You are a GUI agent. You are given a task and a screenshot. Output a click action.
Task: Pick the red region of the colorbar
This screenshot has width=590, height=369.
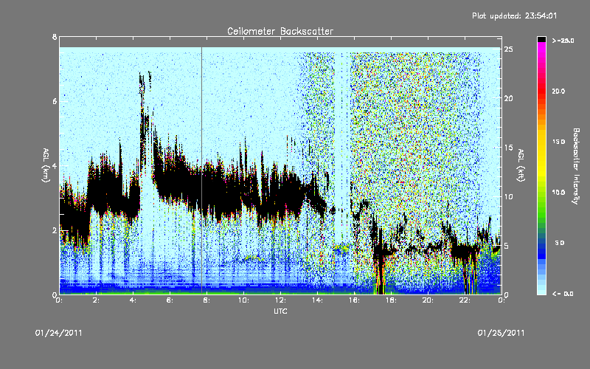click(x=541, y=92)
